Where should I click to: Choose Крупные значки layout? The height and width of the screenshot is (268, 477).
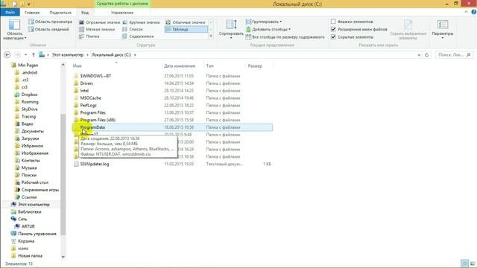click(x=141, y=22)
